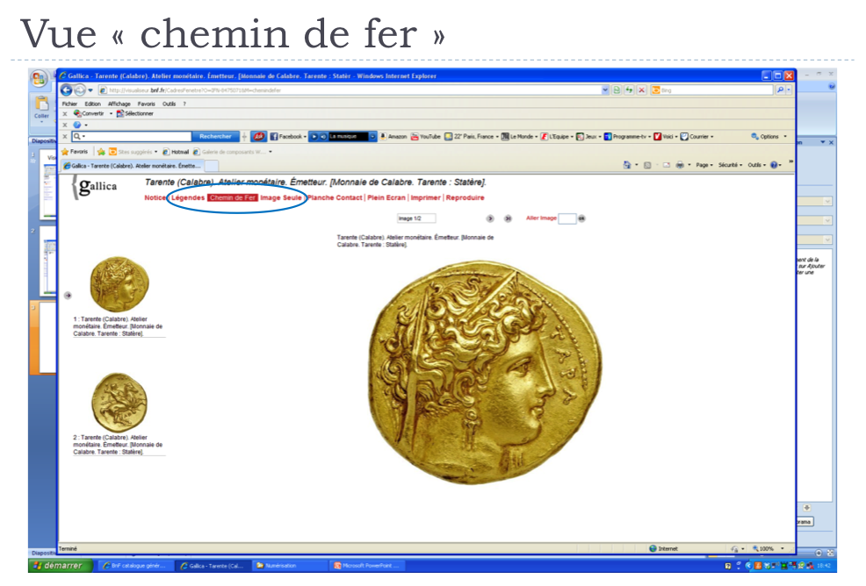Select thumbnail 1 showing coin head side
The height and width of the screenshot is (586, 866).
[x=119, y=284]
